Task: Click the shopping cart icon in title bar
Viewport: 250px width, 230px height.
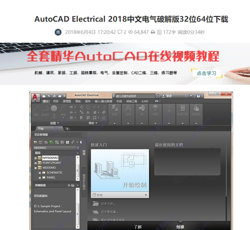Action: coord(190,96)
